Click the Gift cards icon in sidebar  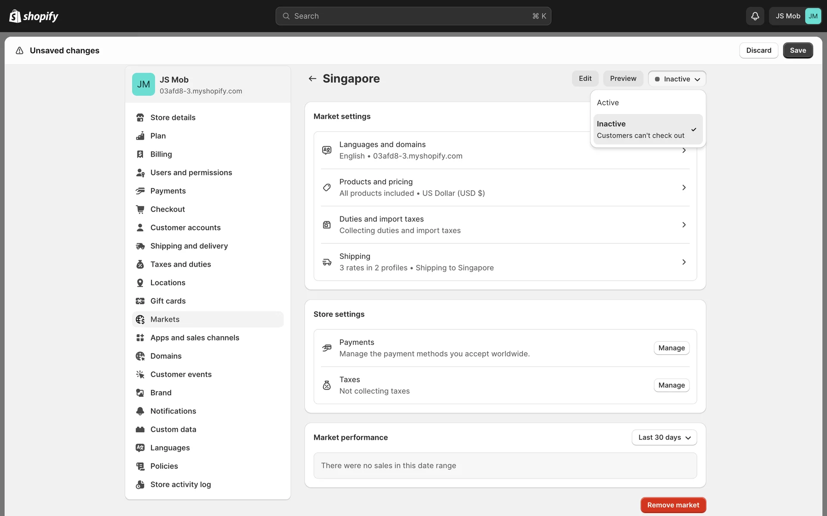tap(140, 301)
